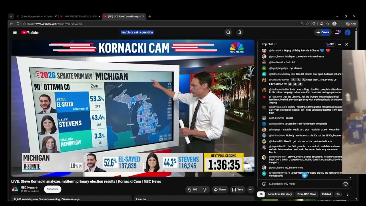Select the All filter chip
Screen dimensions: 366x206
click(x=261, y=194)
